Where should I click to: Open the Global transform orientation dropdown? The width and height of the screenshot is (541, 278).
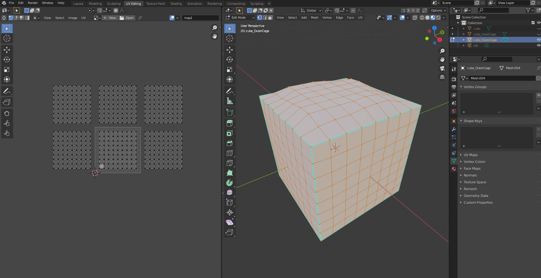coord(311,10)
